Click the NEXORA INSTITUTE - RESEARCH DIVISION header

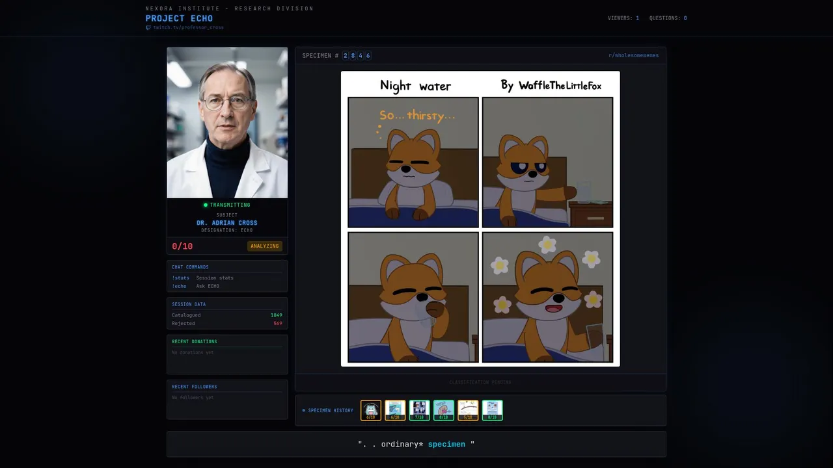pos(230,8)
